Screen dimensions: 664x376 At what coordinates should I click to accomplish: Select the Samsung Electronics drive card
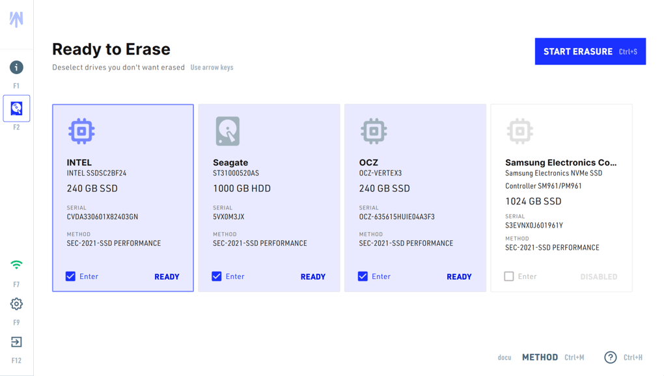(x=561, y=198)
